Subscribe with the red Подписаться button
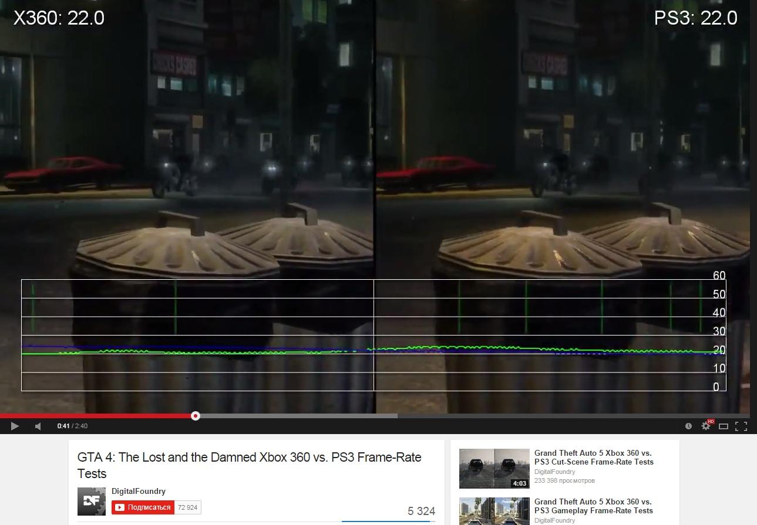This screenshot has height=525, width=757. (x=143, y=507)
